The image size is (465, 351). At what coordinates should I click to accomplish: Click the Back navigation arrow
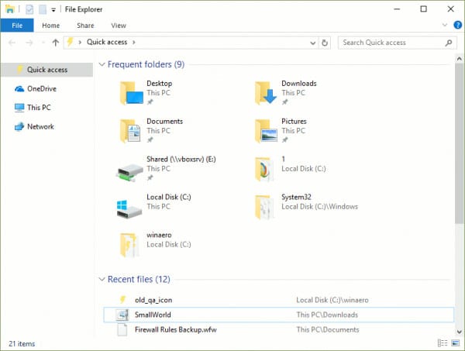point(12,43)
